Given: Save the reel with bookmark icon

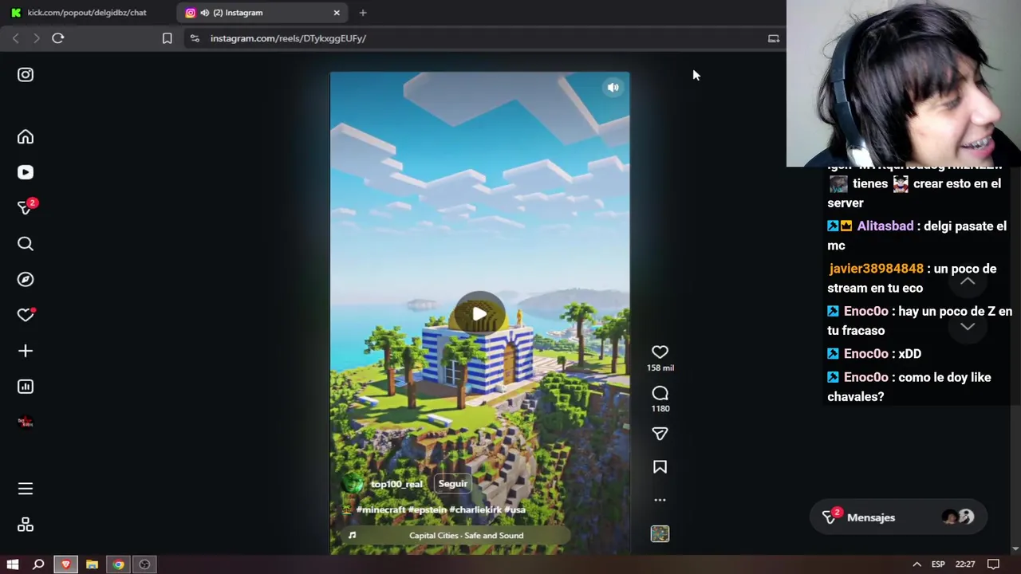Looking at the screenshot, I should [x=660, y=467].
